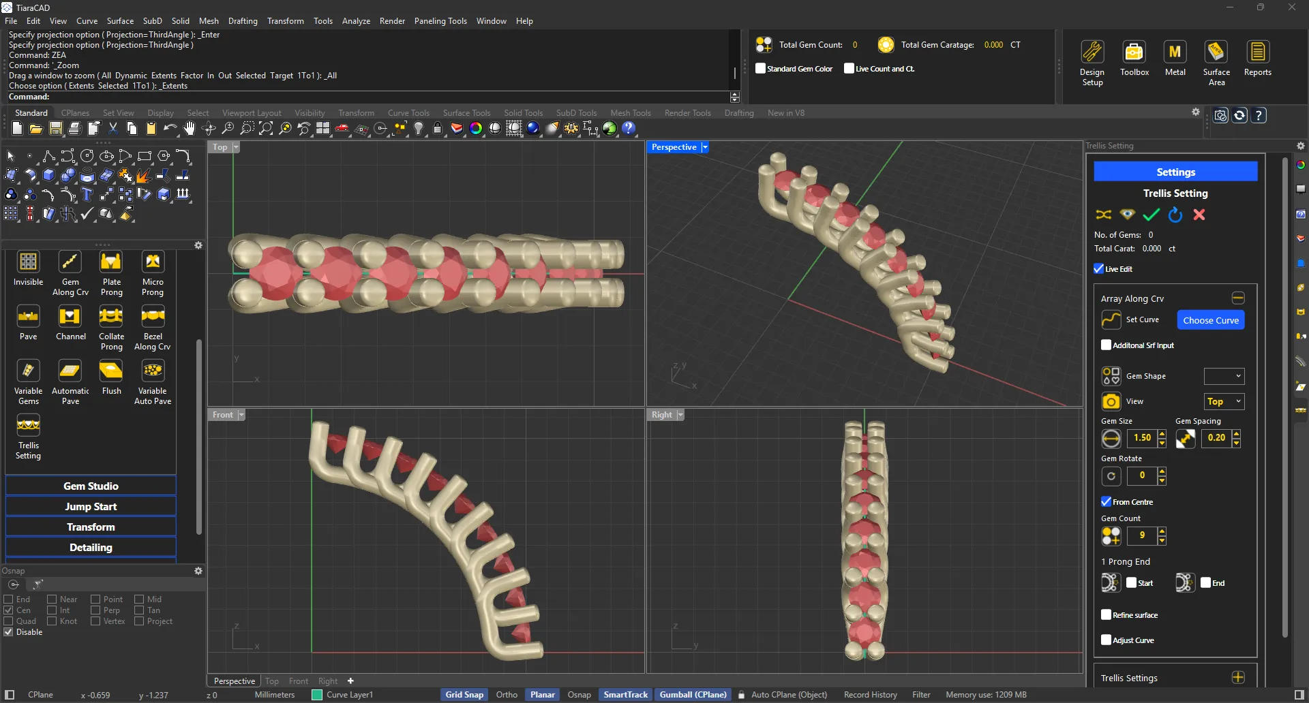Enable the Refine surface checkbox
Image resolution: width=1309 pixels, height=703 pixels.
(x=1107, y=615)
